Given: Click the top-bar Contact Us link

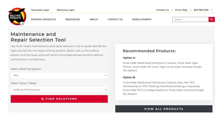Looking at the screenshot, I should point(163,10).
